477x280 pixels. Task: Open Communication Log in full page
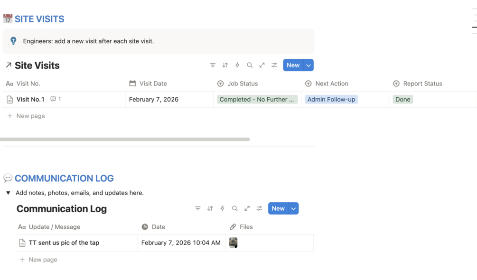(247, 208)
